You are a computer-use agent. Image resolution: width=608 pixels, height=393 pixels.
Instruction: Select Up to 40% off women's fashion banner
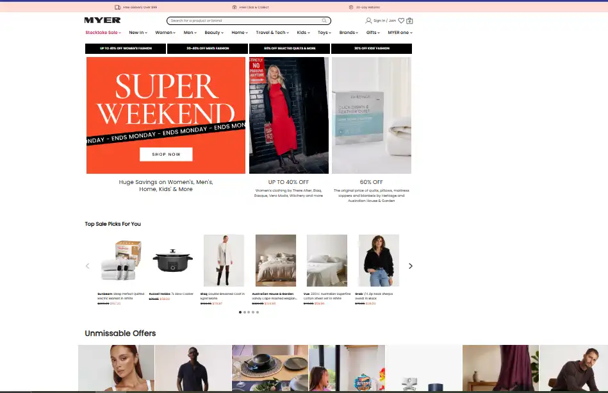(x=126, y=49)
